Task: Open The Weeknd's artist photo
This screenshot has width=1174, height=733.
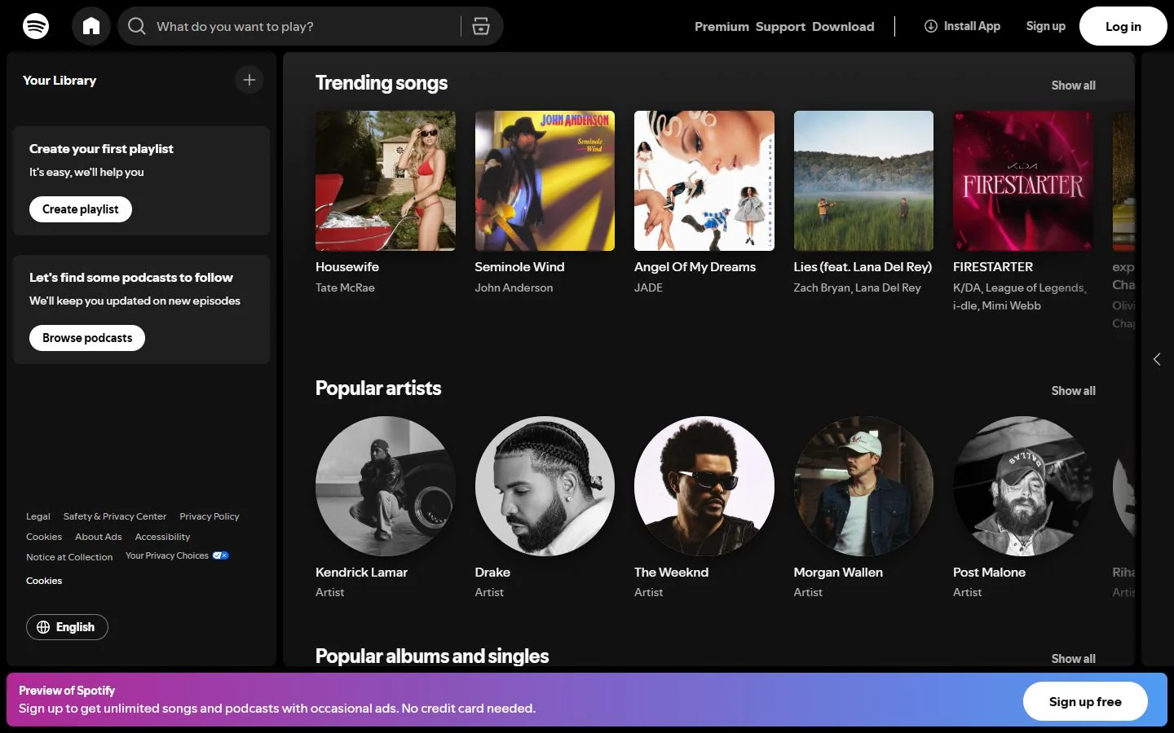Action: coord(704,486)
